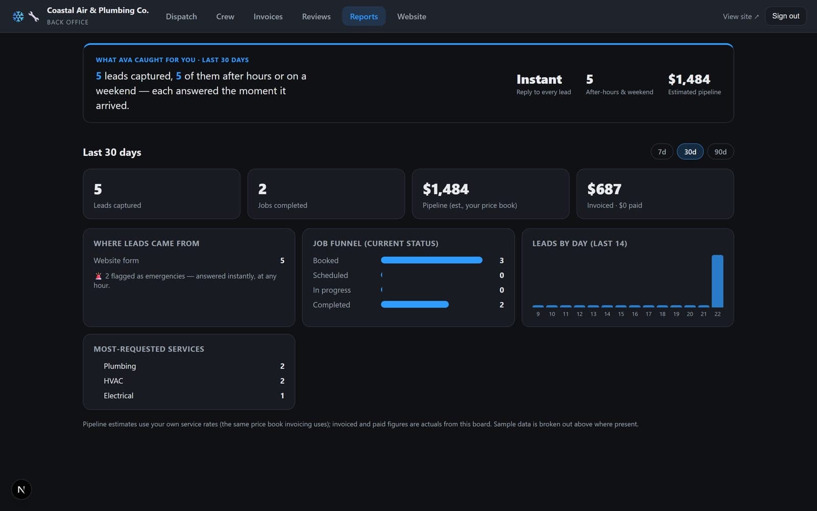Click the Estimated pipeline stat
Image resolution: width=817 pixels, height=511 pixels.
pos(694,84)
